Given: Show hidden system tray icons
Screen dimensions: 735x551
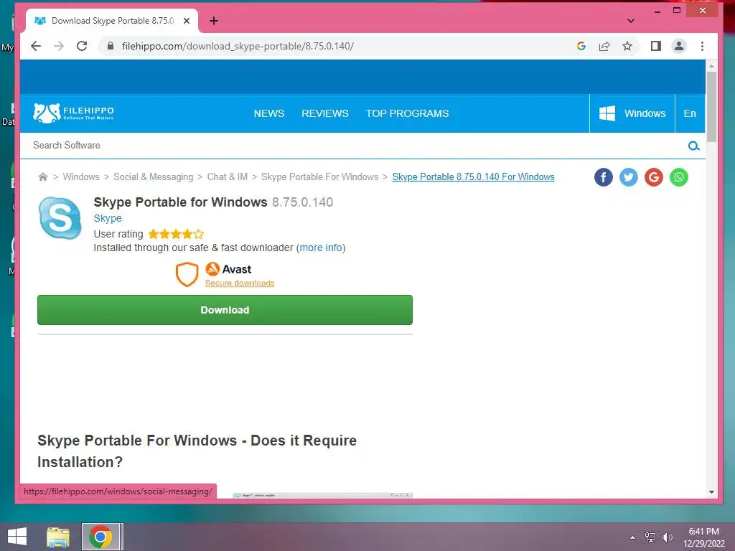Looking at the screenshot, I should [x=633, y=537].
